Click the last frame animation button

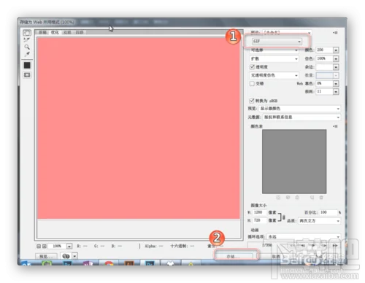[335, 246]
